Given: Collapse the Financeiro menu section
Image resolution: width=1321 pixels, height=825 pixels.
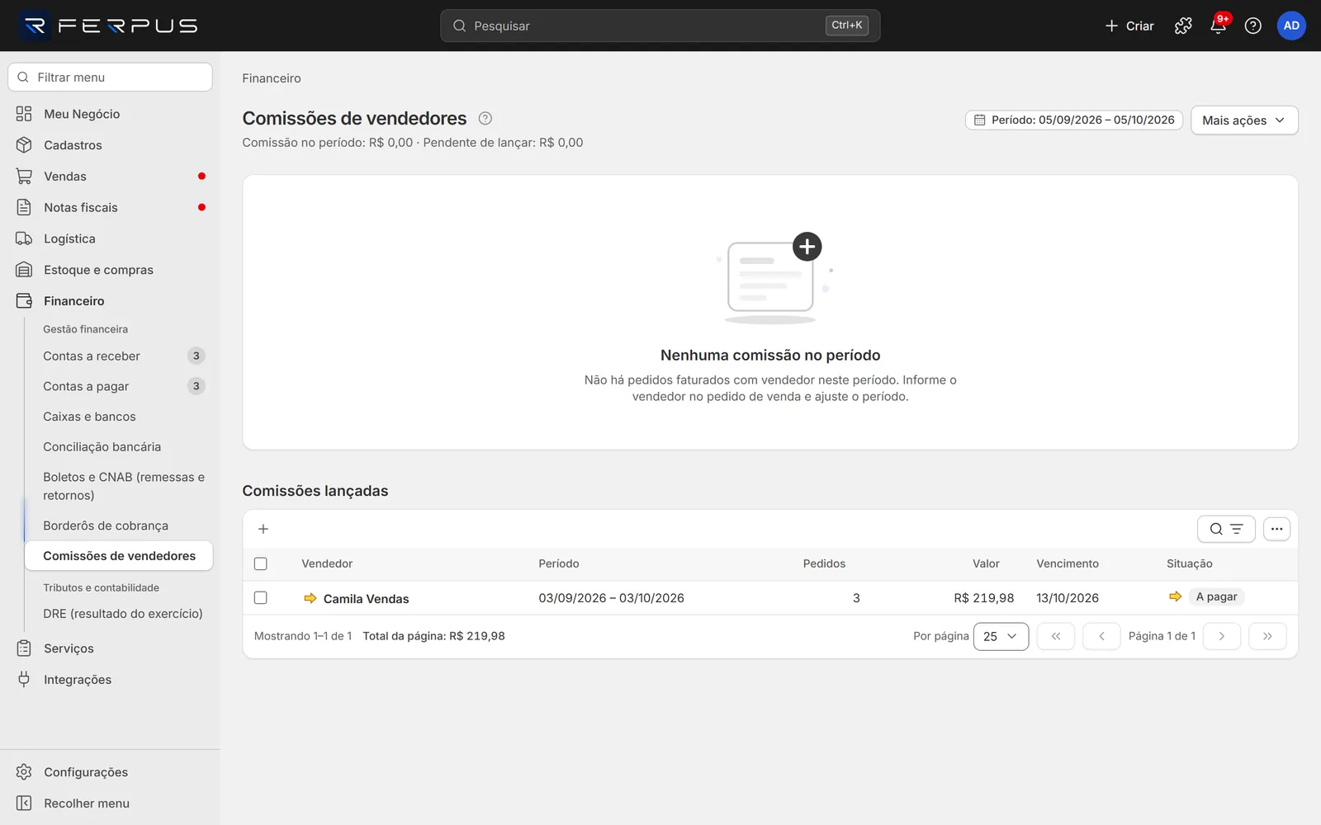Looking at the screenshot, I should click(x=111, y=301).
